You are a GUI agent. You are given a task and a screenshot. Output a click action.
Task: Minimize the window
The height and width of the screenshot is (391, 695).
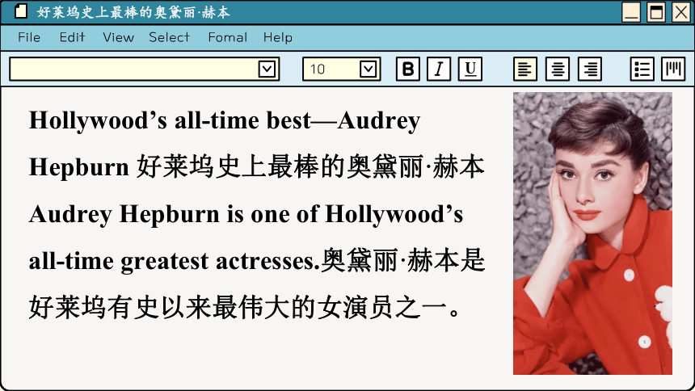pos(630,12)
